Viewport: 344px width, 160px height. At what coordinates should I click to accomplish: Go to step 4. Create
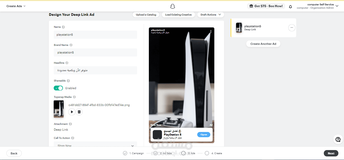217,153
